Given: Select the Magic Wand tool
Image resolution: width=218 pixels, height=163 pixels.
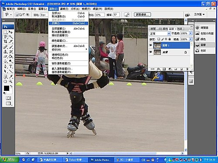Looking at the screenshot, I should 10,37.
